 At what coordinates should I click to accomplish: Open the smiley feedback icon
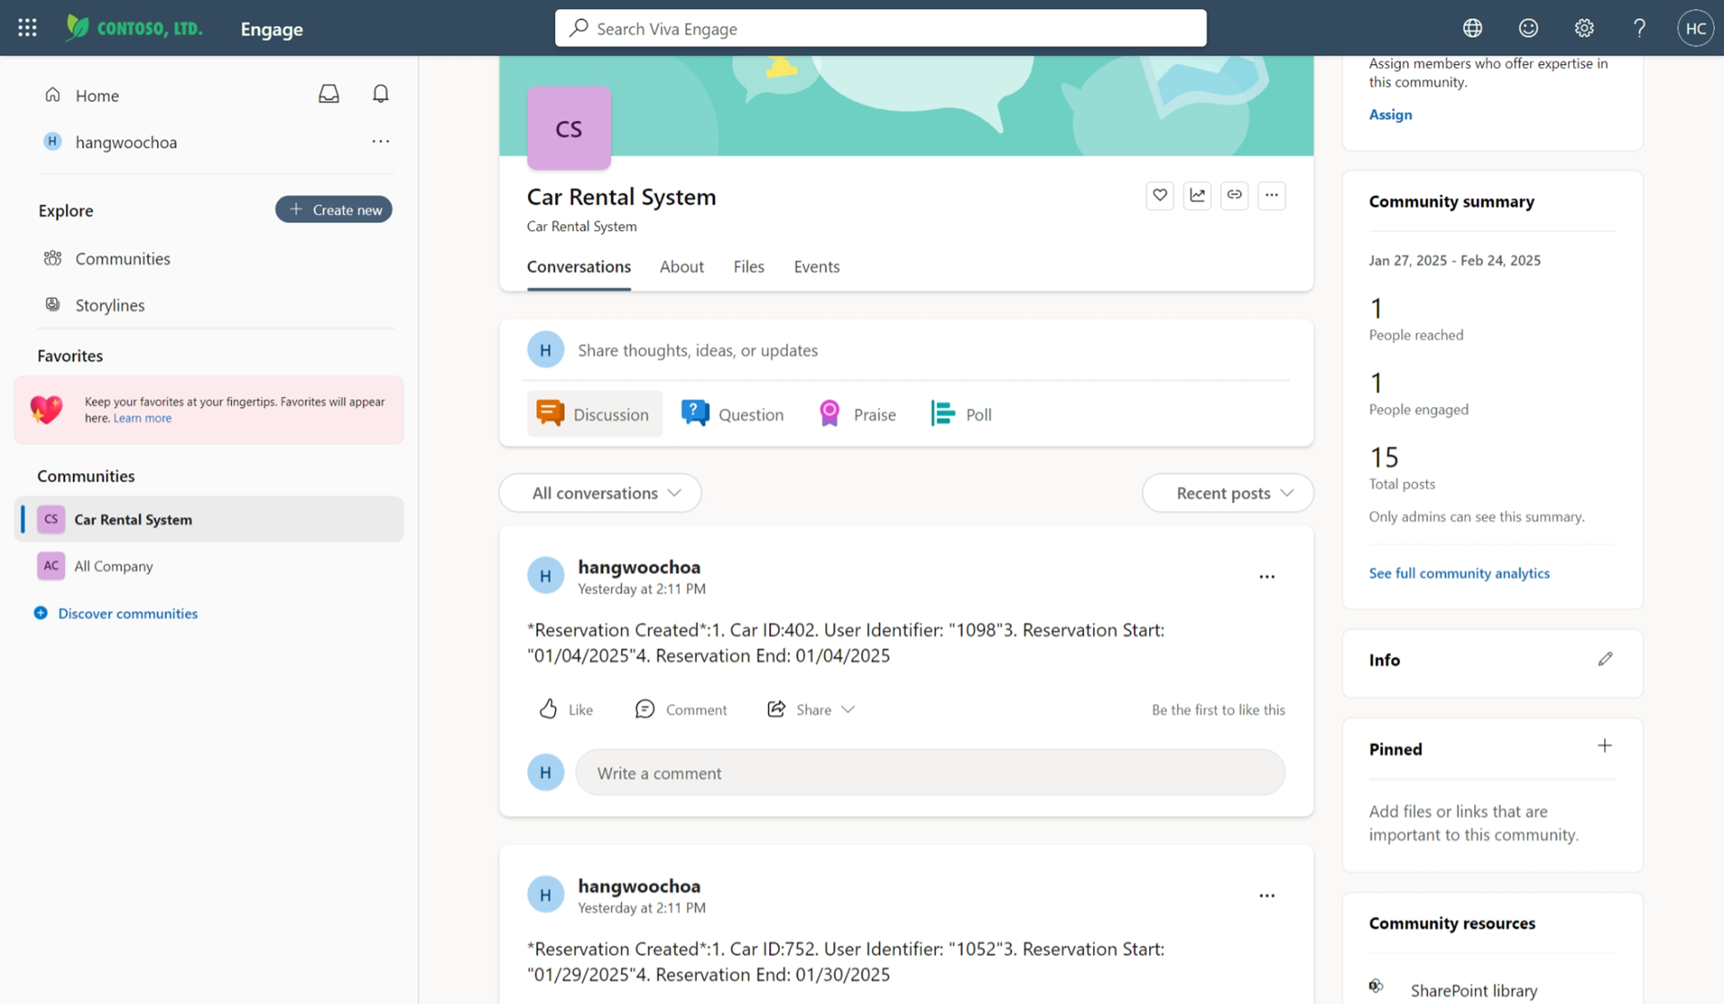(1529, 28)
